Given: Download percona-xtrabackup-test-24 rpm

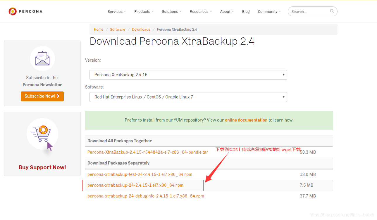Looking at the screenshot, I should 140,174.
